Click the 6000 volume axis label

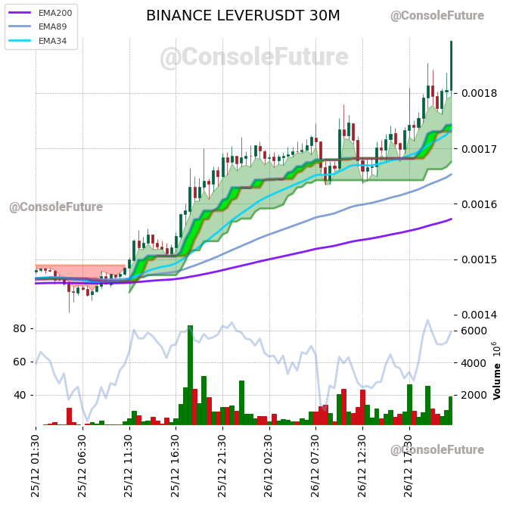(474, 331)
